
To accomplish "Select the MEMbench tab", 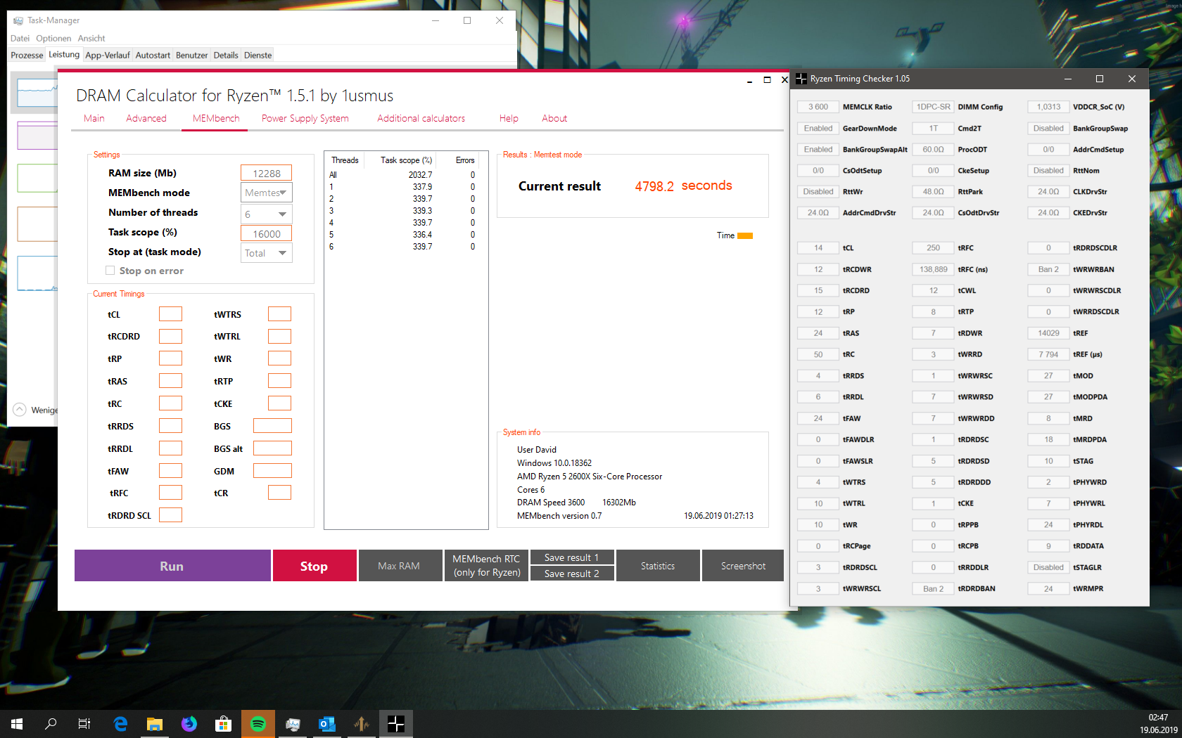I will [x=216, y=119].
